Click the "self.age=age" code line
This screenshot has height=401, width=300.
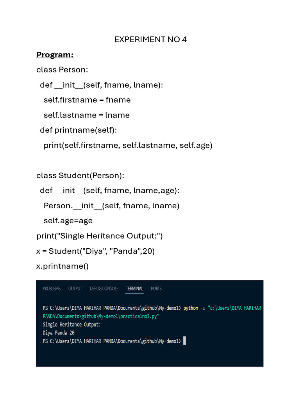pyautogui.click(x=68, y=220)
